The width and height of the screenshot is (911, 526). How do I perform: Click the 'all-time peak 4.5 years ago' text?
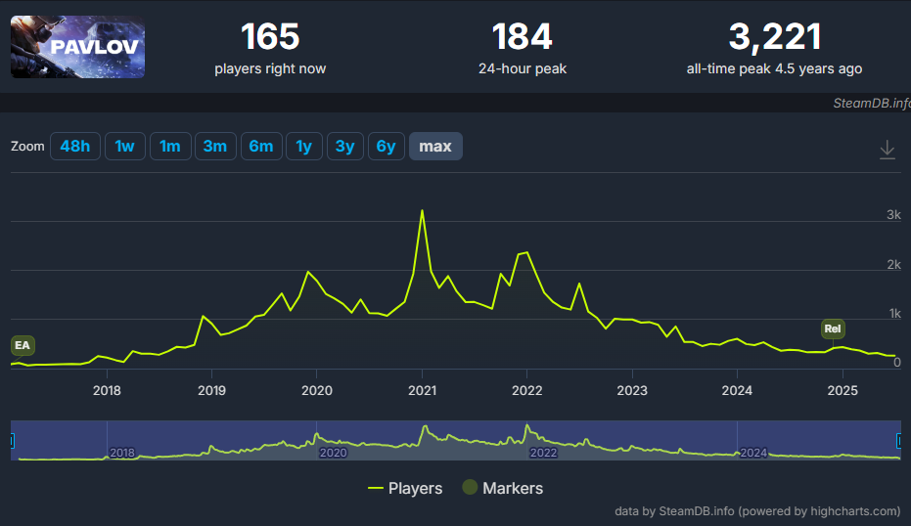pos(774,68)
